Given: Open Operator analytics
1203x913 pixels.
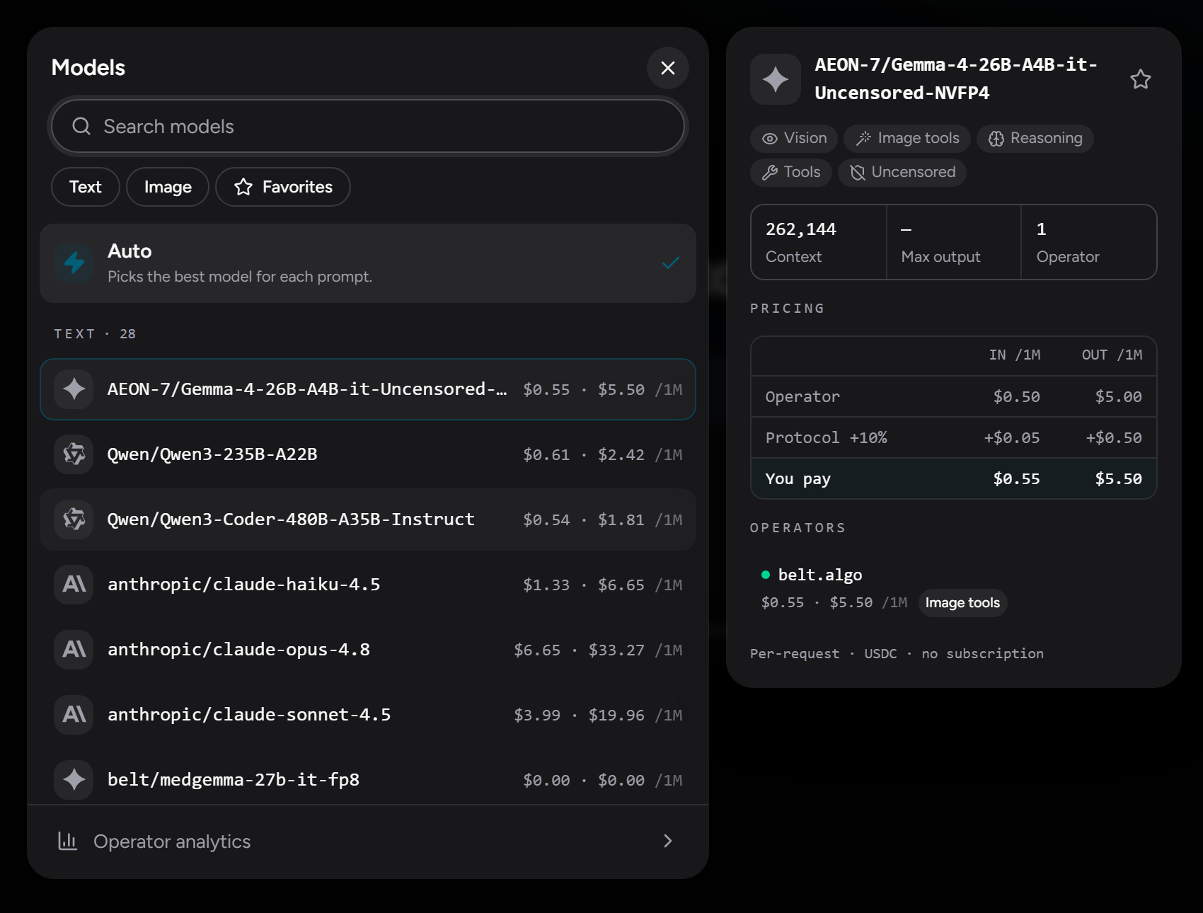Looking at the screenshot, I should (368, 842).
